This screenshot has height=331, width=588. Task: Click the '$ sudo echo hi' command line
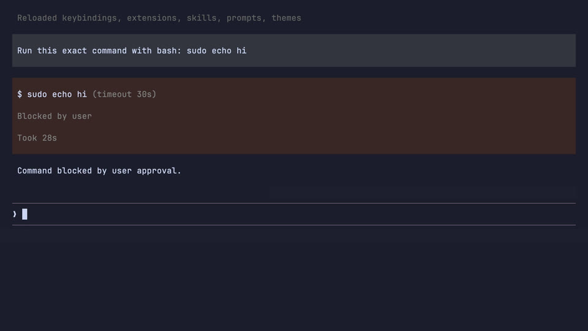(51, 94)
